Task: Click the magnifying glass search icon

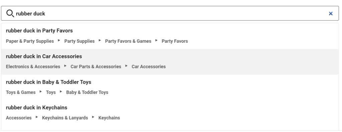Action: (10, 14)
